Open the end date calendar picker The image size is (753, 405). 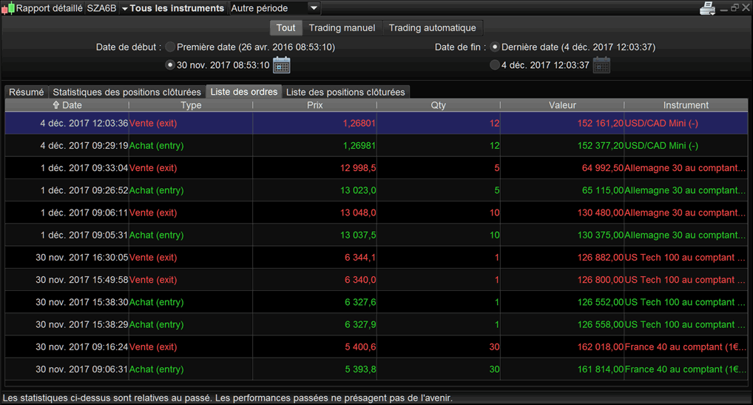click(601, 65)
